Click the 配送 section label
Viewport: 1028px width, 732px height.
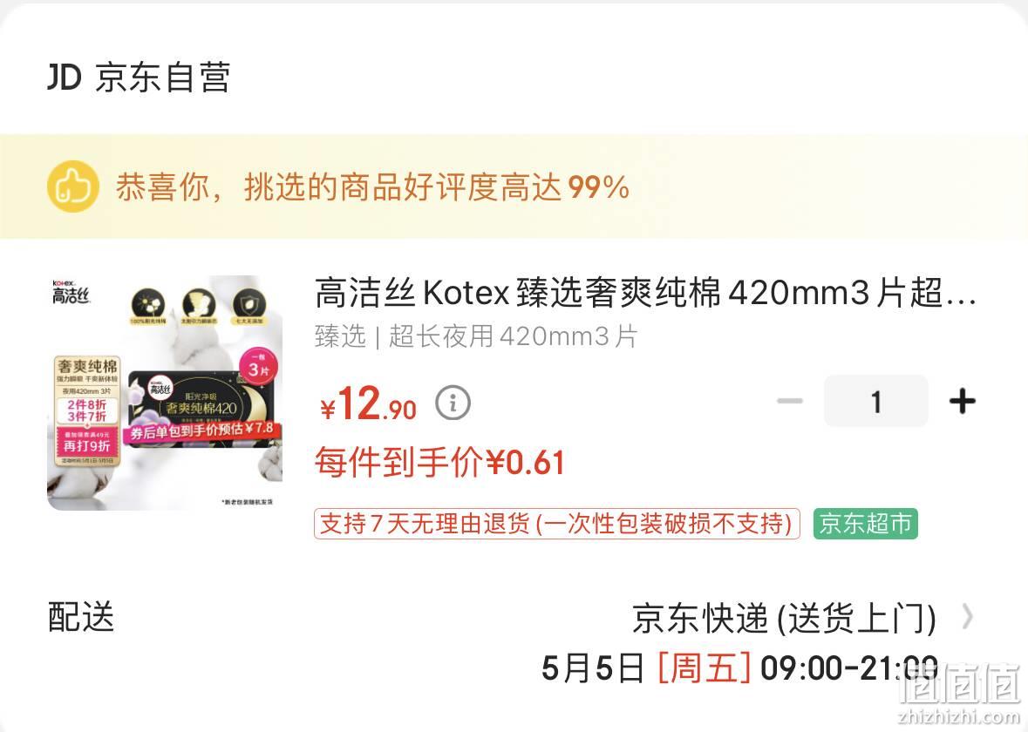81,617
